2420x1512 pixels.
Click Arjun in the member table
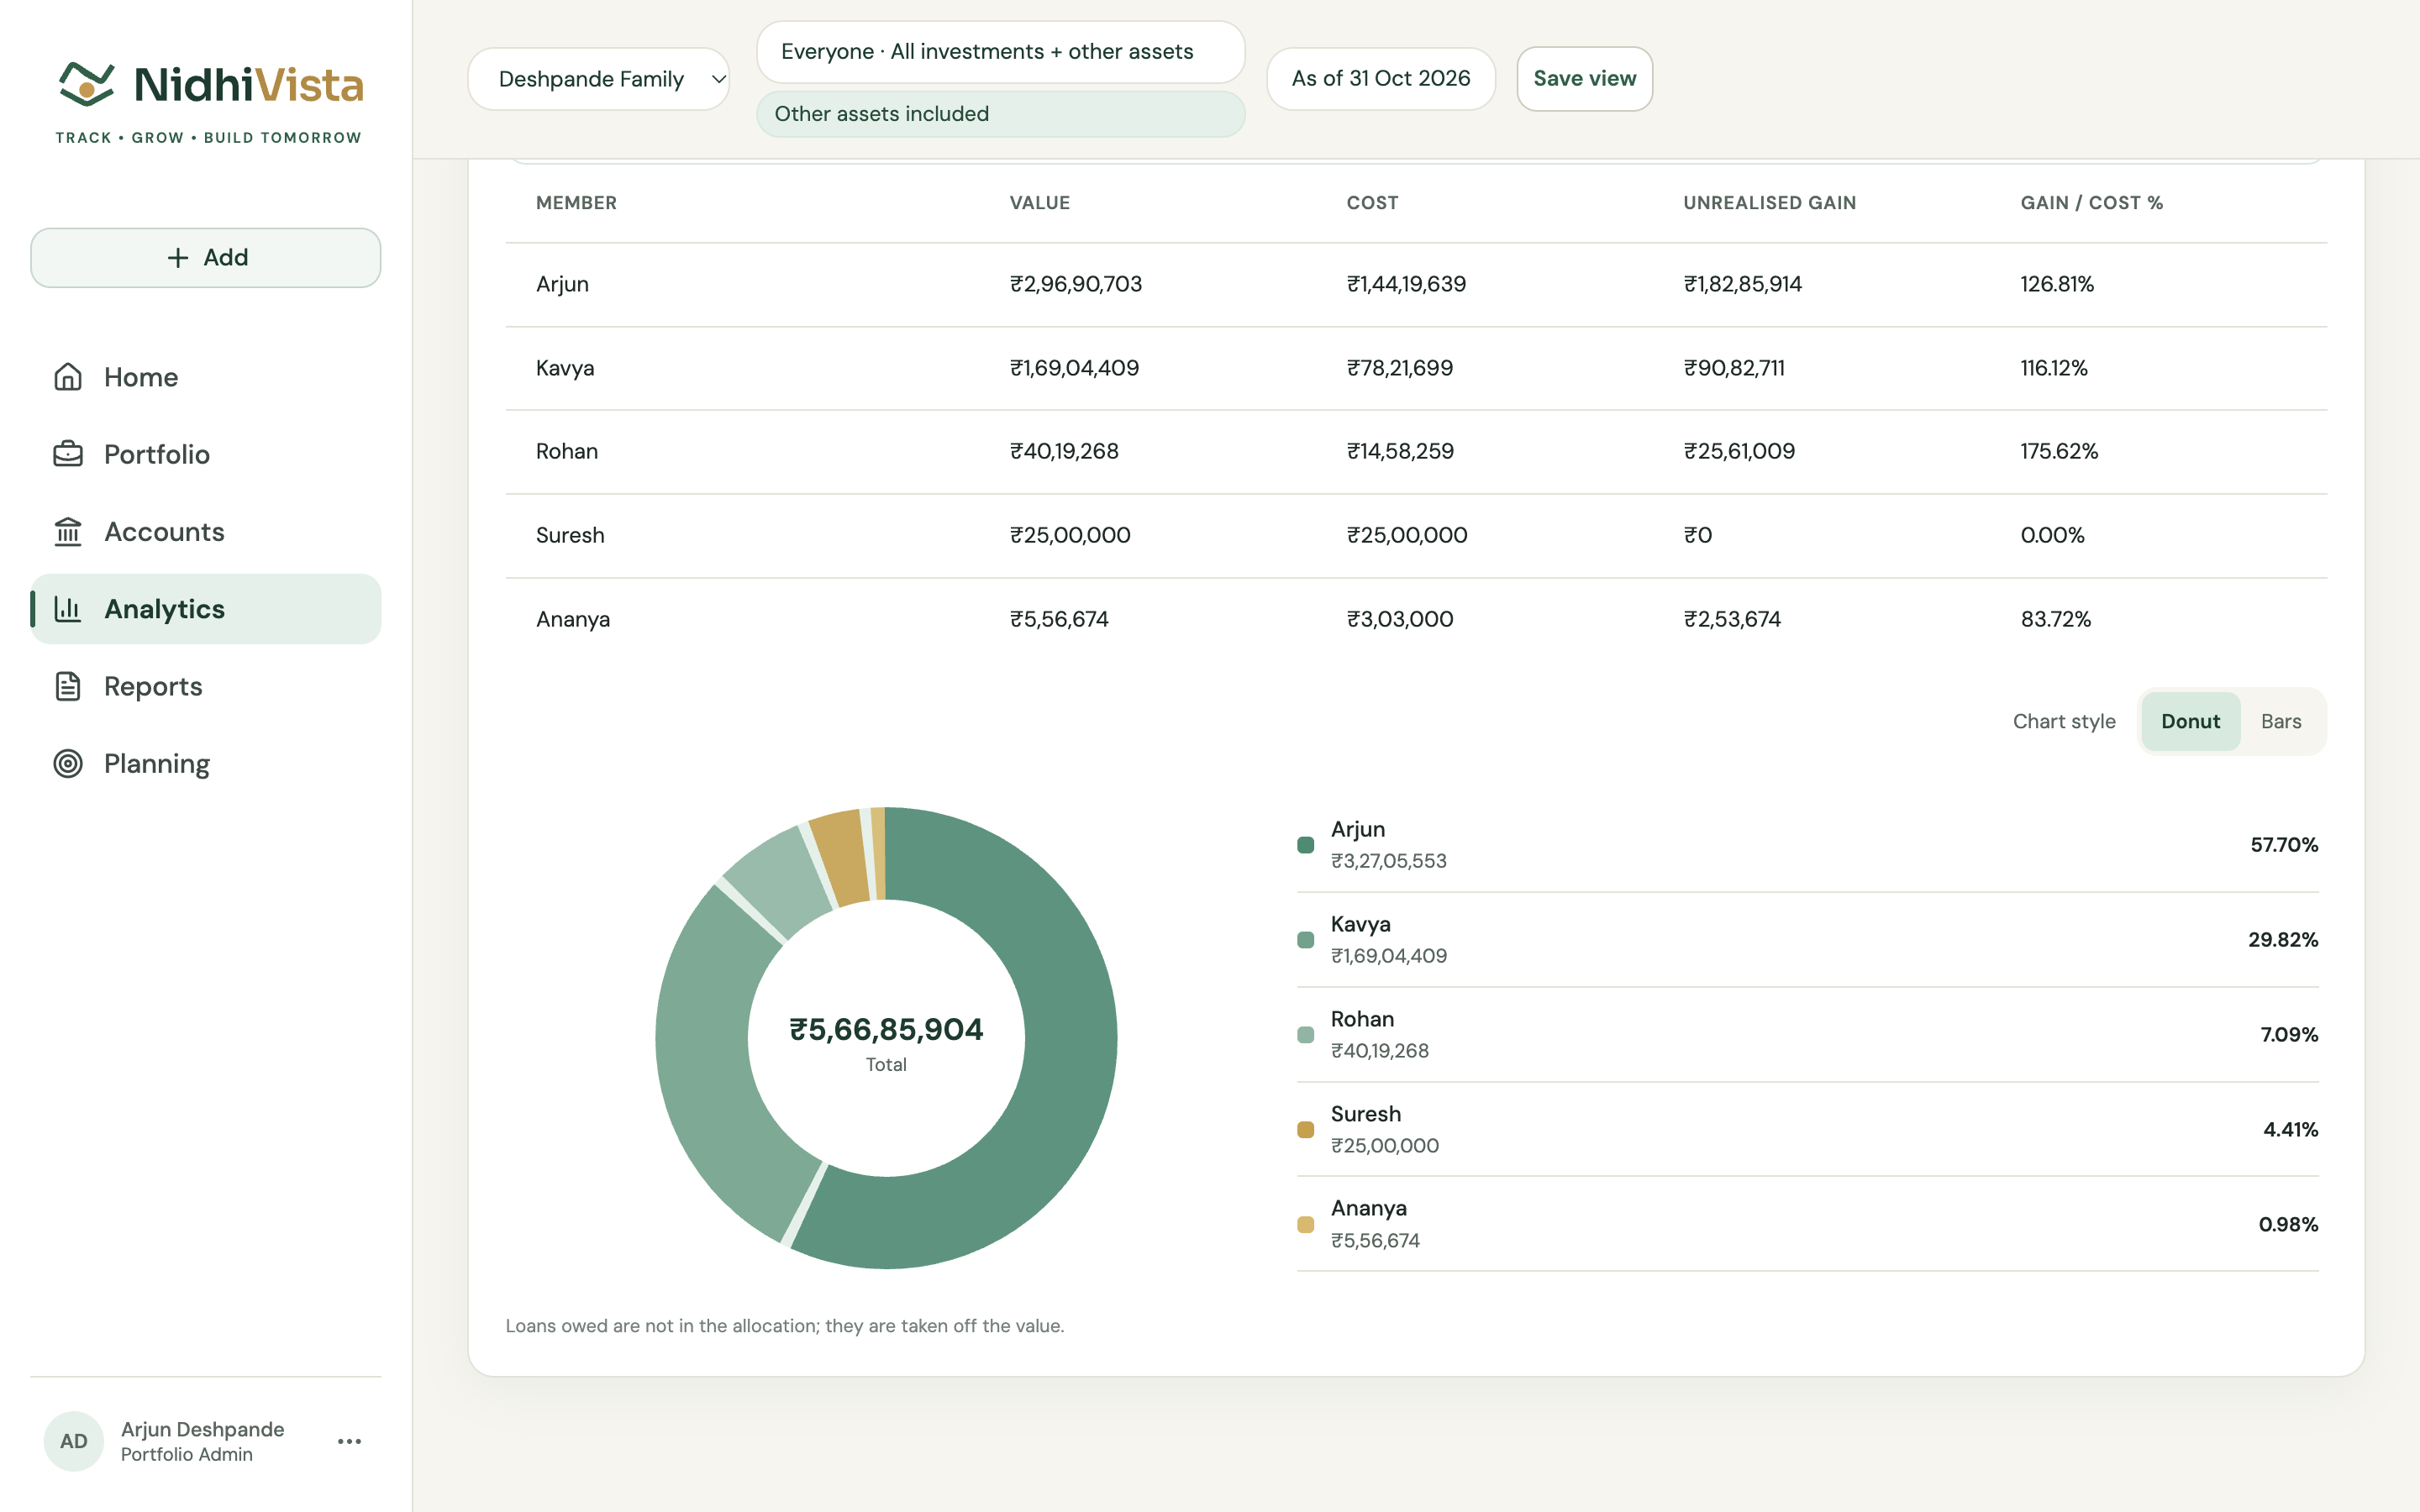[x=562, y=284]
